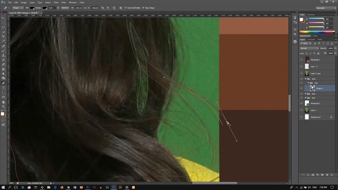This screenshot has width=338, height=190.
Task: Open path alignment options
Action: click(108, 8)
